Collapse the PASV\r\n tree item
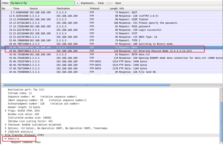 6,138
